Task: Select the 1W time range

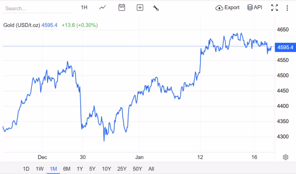Action: [x=40, y=169]
